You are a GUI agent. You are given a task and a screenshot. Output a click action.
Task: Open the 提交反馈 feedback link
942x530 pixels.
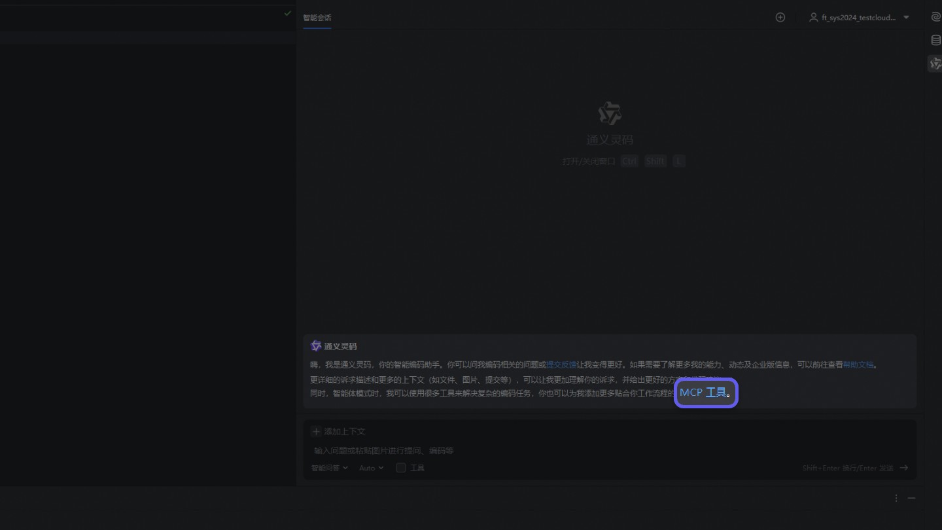coord(562,364)
